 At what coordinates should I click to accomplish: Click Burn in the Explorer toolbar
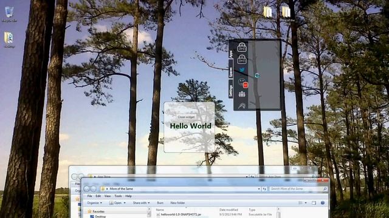click(160, 203)
